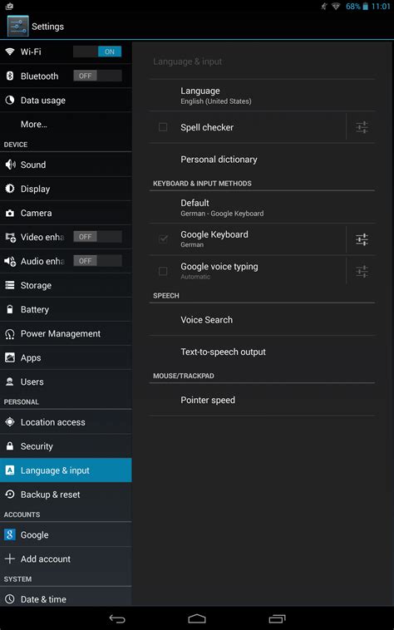Select Sound in the settings list

tap(66, 165)
